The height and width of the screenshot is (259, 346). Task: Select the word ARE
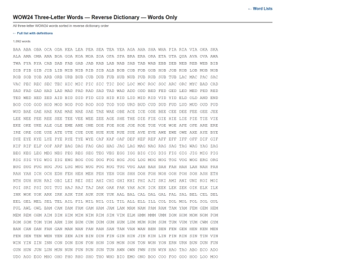[204, 125]
